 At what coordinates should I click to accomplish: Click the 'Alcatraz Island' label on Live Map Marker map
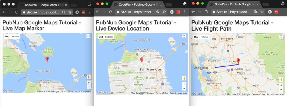point(43,71)
